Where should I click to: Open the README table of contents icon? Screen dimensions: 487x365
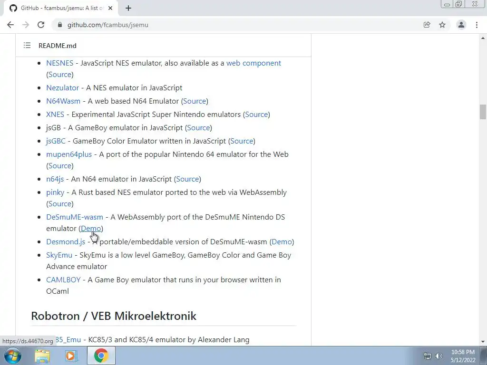27,46
